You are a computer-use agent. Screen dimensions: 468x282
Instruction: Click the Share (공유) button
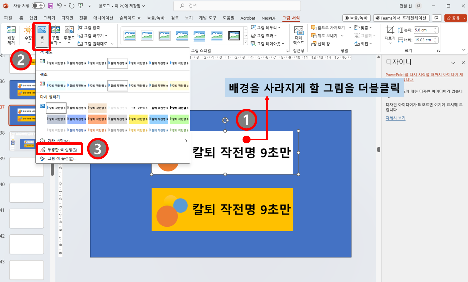(453, 18)
